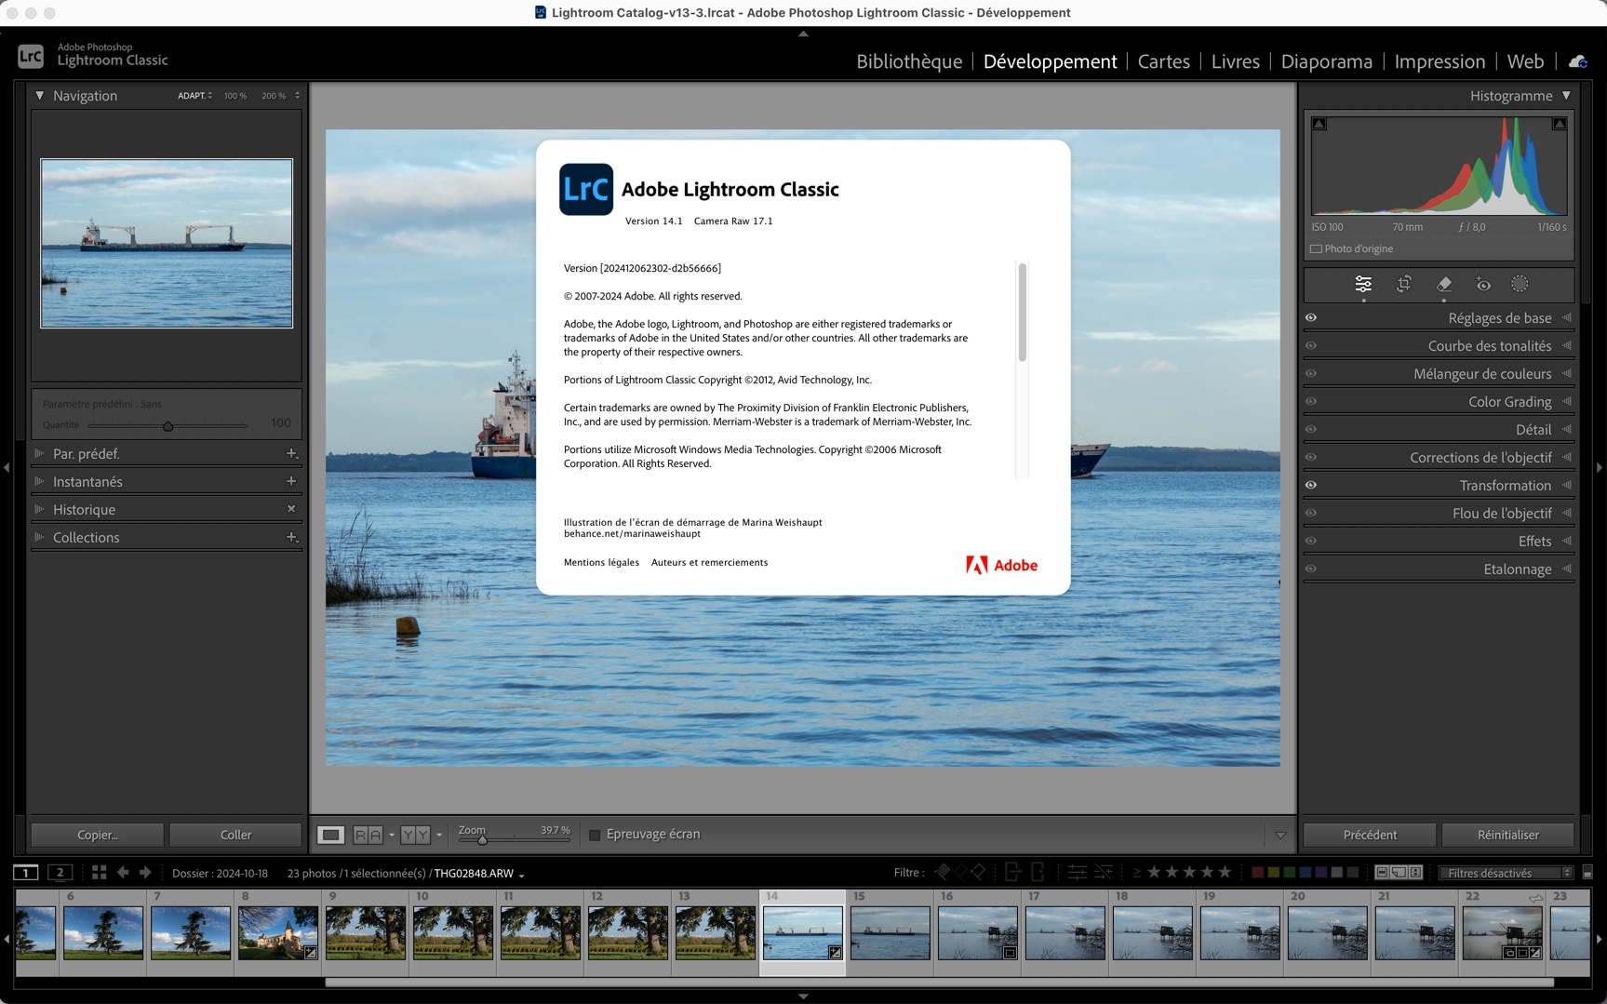Open secondary window display button 2
Image resolution: width=1607 pixels, height=1004 pixels.
[x=60, y=872]
